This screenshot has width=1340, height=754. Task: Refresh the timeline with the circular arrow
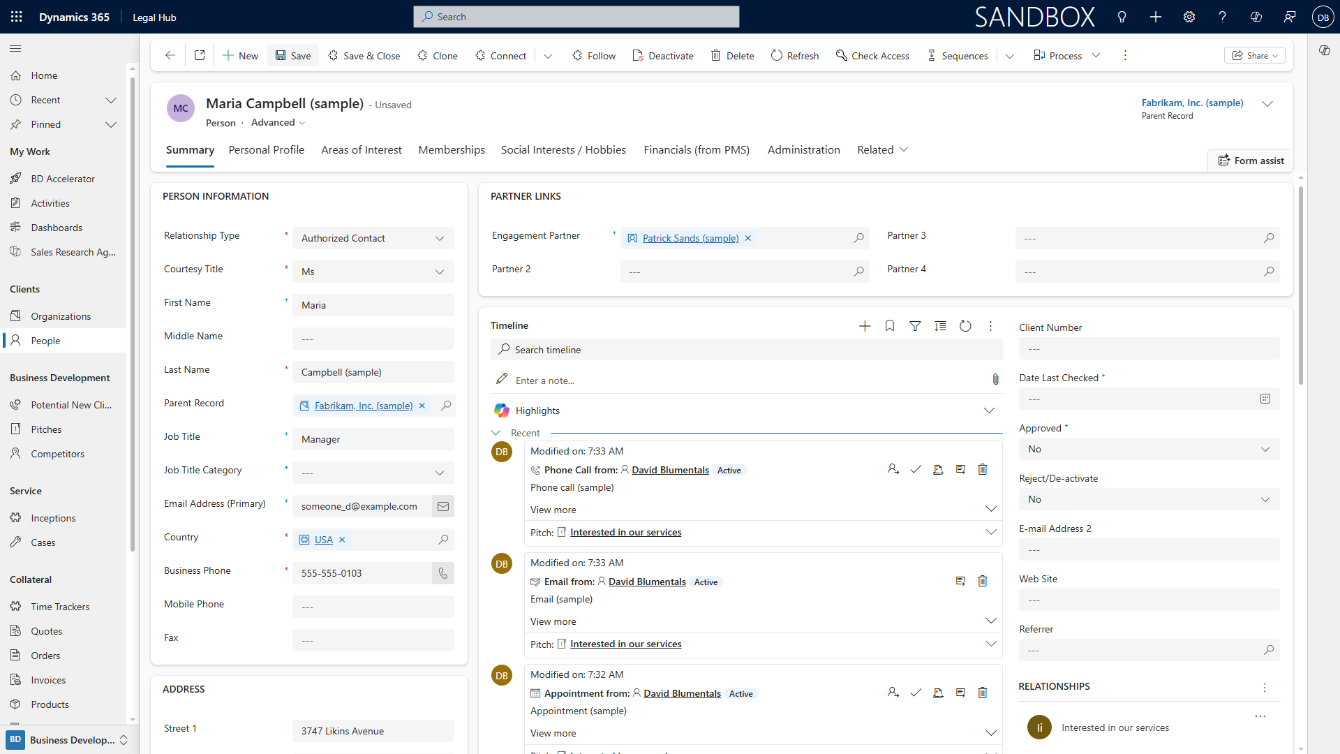(965, 326)
